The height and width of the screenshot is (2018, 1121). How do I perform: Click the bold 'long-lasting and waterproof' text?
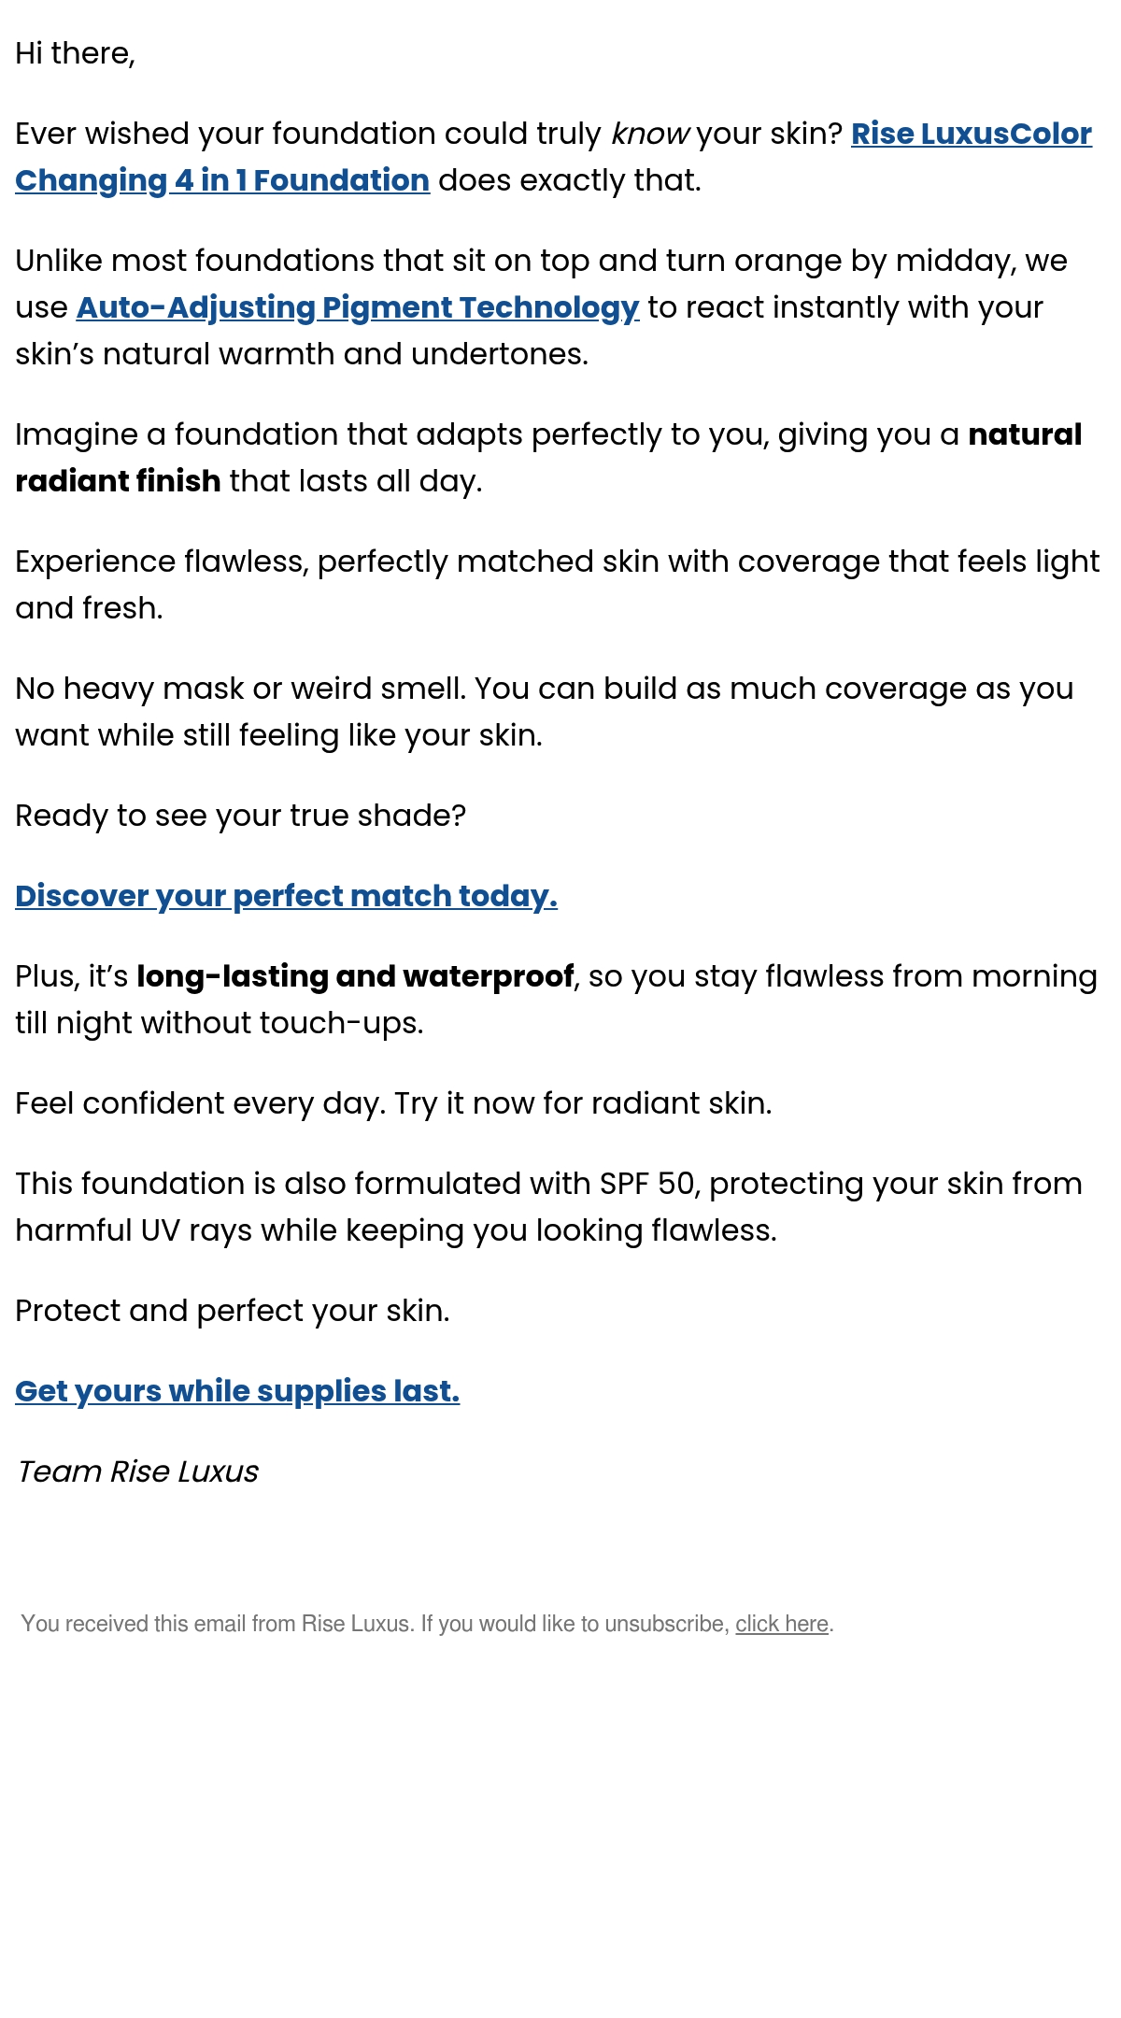(x=355, y=976)
